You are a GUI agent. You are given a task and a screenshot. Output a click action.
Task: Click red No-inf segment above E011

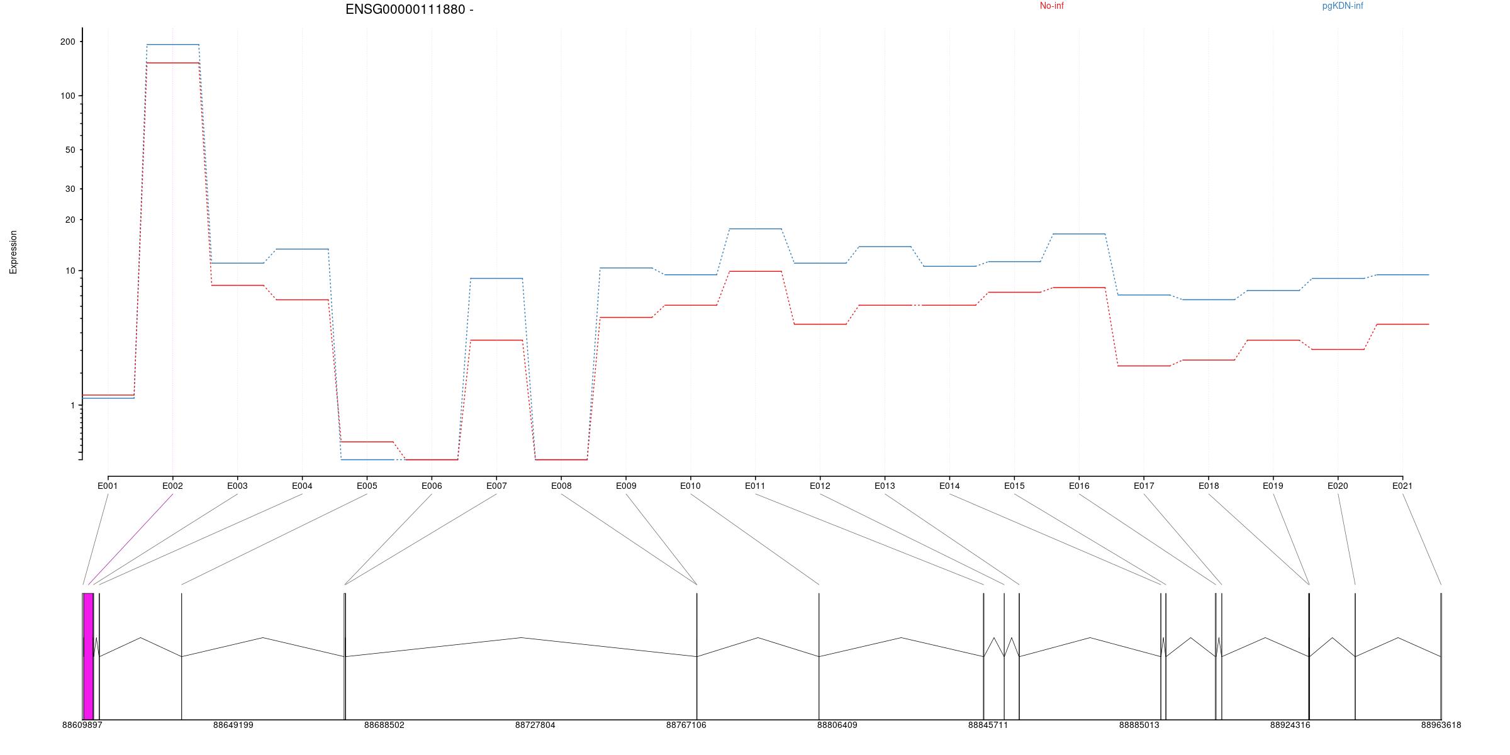pyautogui.click(x=755, y=271)
